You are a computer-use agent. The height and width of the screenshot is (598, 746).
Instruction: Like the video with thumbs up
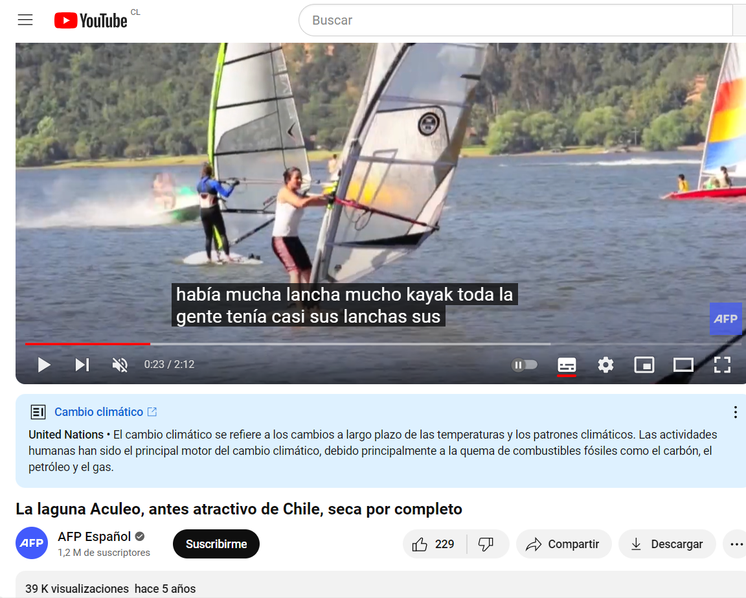(435, 544)
